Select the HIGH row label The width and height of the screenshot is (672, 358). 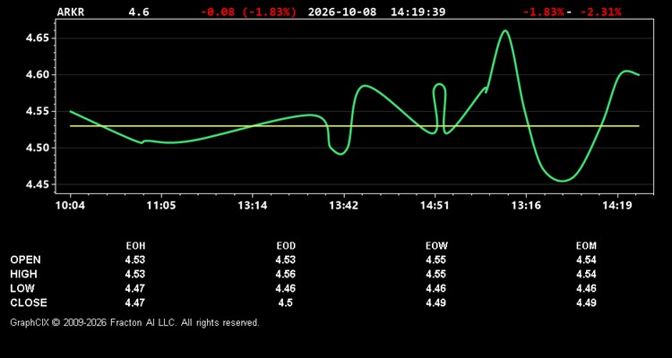23,274
